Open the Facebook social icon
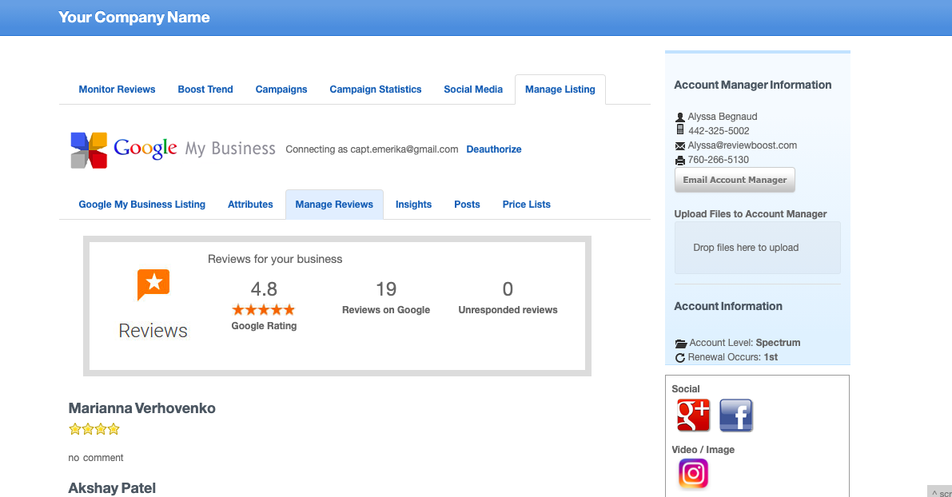Image resolution: width=952 pixels, height=497 pixels. 736,415
